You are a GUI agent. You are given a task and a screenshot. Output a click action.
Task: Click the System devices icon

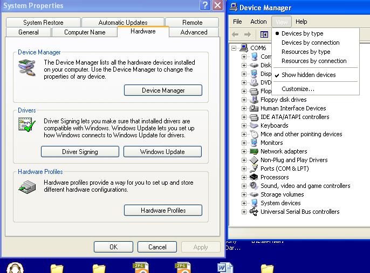pos(254,203)
